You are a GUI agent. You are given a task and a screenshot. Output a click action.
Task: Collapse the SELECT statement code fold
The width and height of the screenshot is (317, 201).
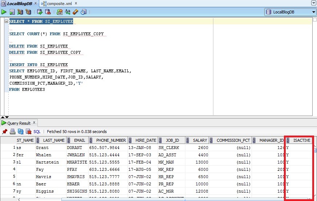(6, 21)
